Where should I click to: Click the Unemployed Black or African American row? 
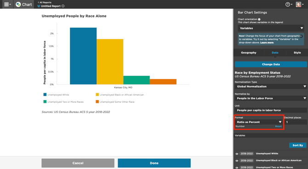(x=271, y=161)
